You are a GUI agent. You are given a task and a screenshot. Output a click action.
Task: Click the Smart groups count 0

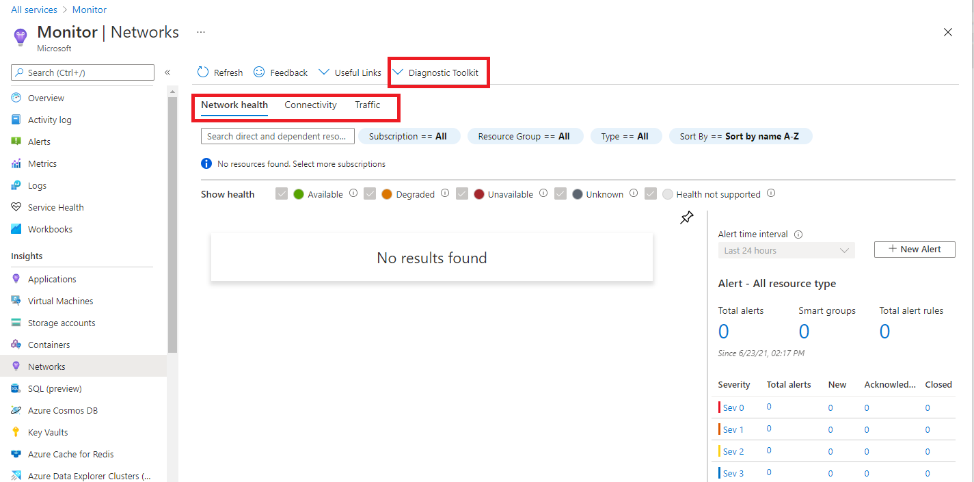(x=804, y=332)
